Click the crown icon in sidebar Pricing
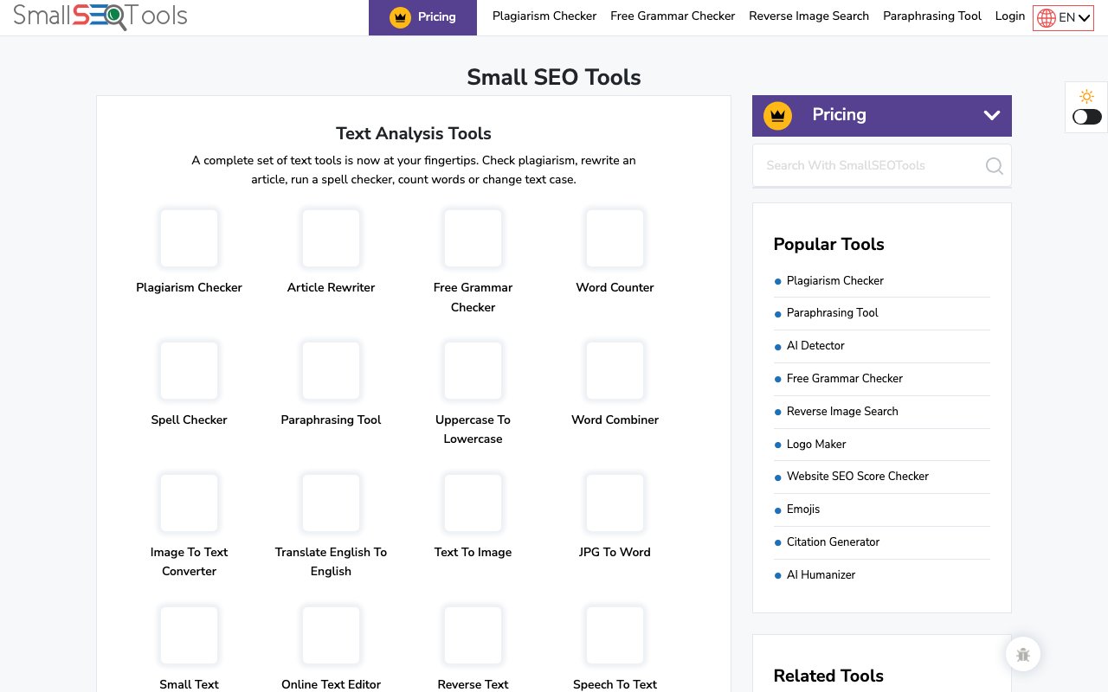 pos(777,115)
